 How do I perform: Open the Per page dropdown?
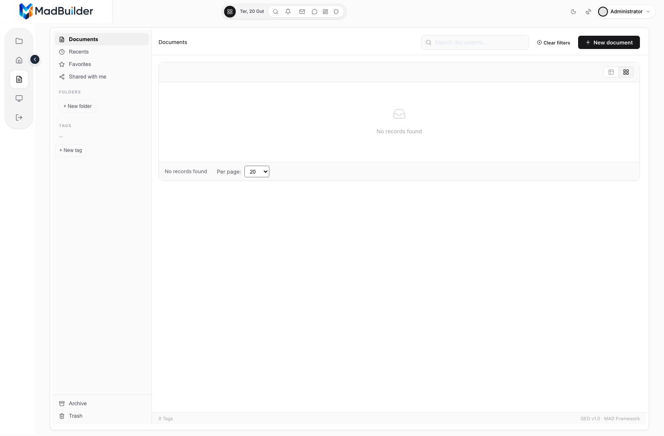point(257,171)
